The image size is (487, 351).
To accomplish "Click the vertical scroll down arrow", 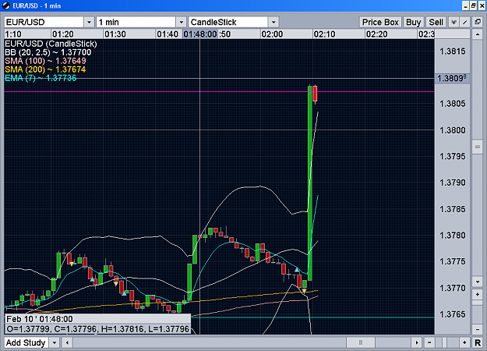I will point(478,282).
